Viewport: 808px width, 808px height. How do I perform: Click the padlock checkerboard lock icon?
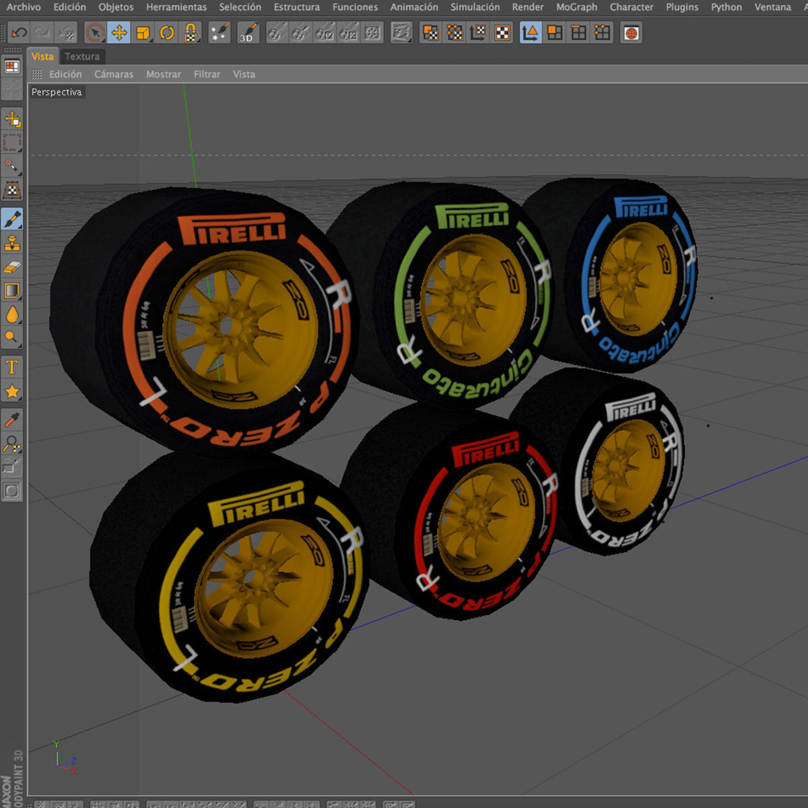(x=191, y=32)
